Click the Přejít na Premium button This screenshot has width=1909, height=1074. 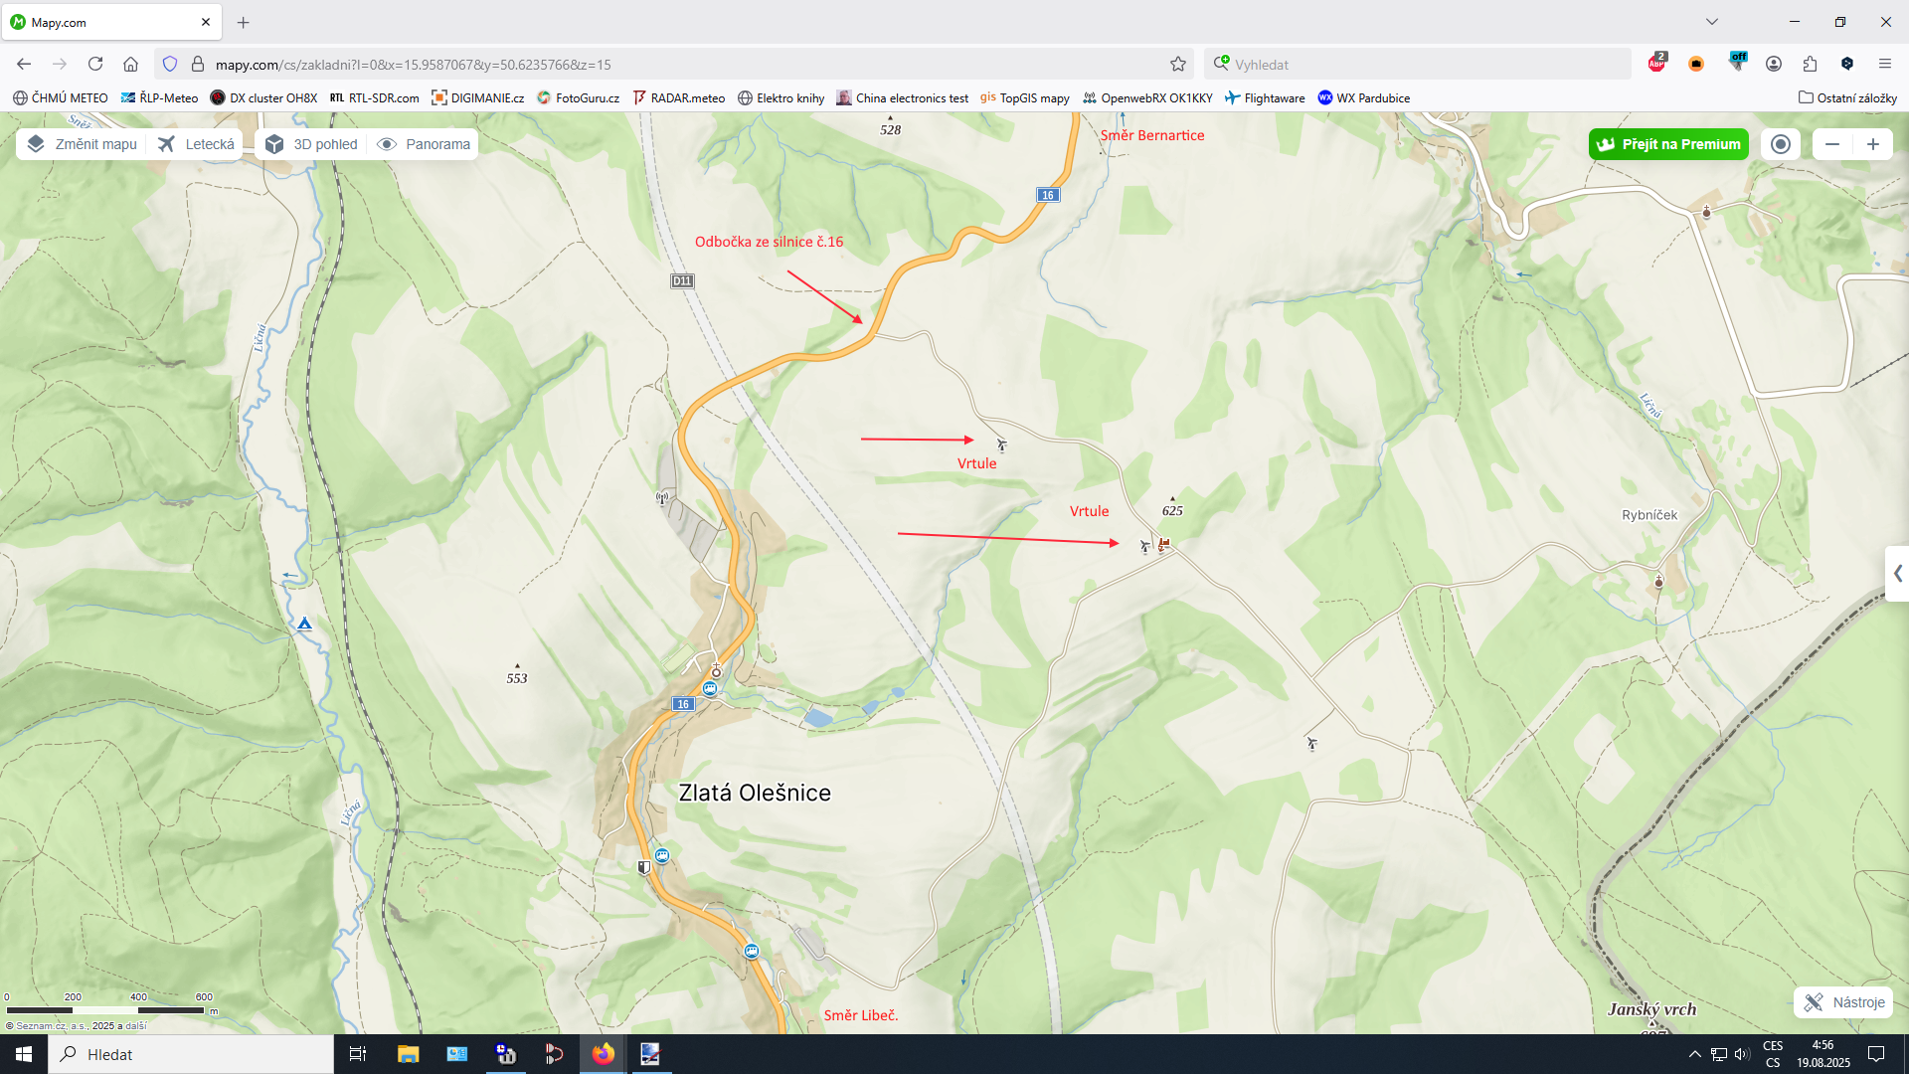[x=1668, y=144]
